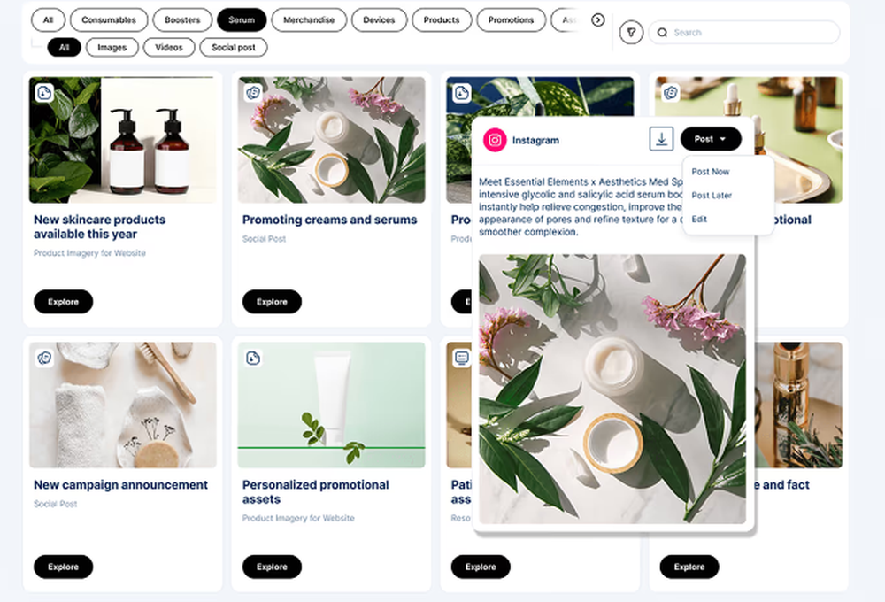Explore the New skincare products card
The image size is (885, 602).
point(63,302)
